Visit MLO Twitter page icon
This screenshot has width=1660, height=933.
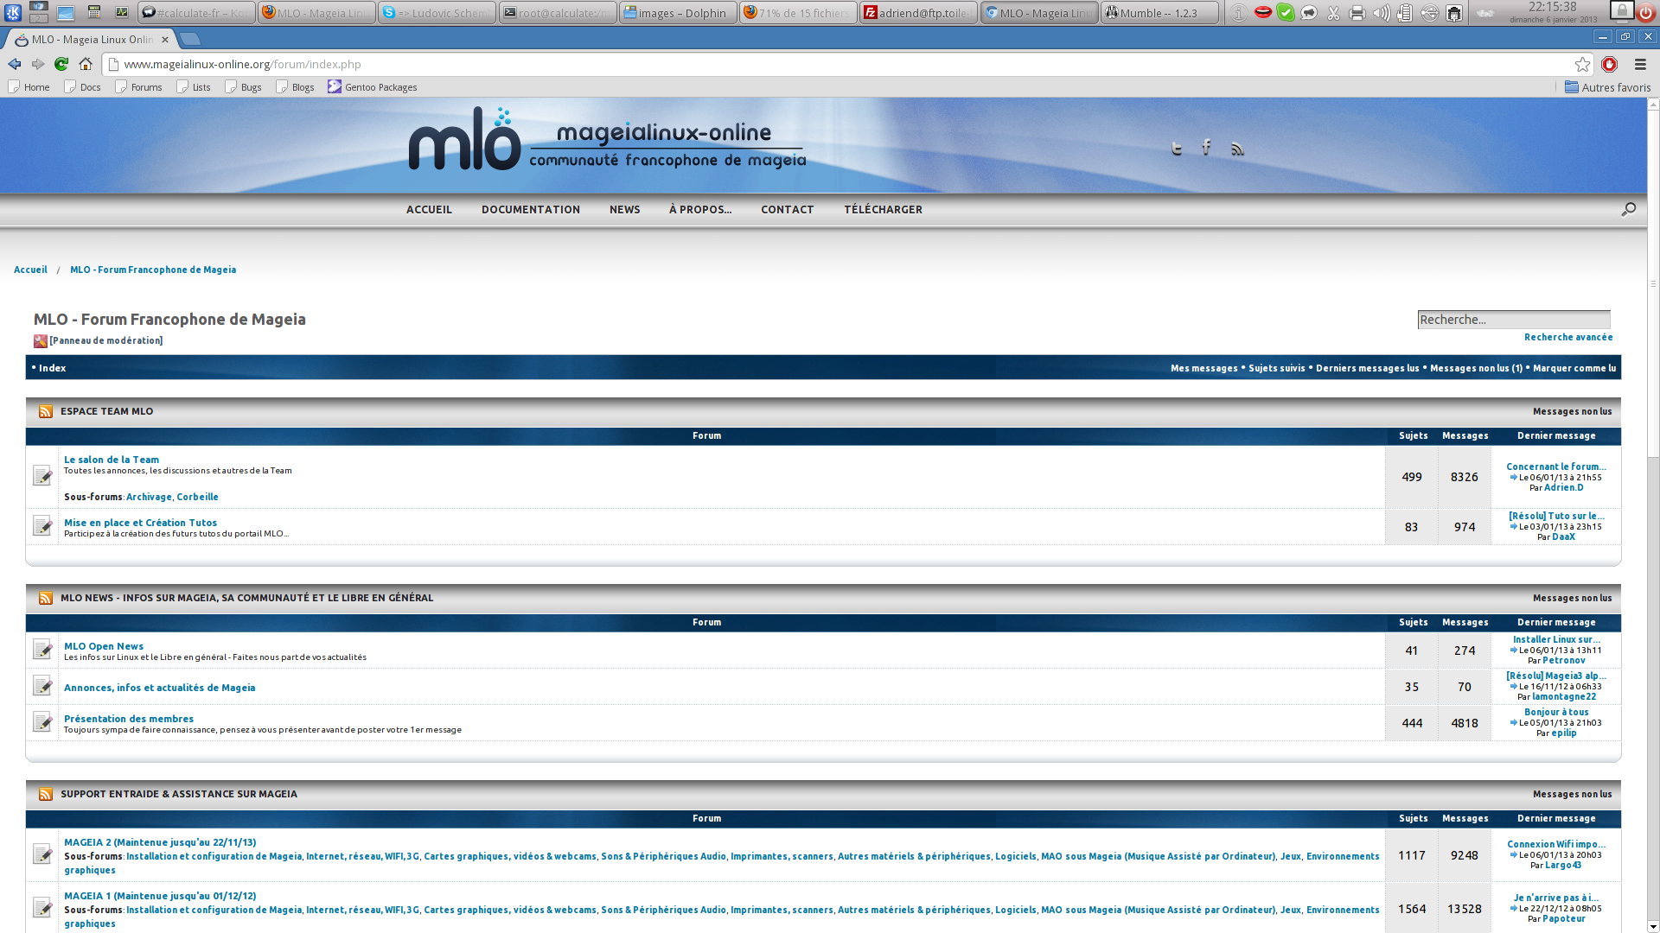click(1177, 149)
